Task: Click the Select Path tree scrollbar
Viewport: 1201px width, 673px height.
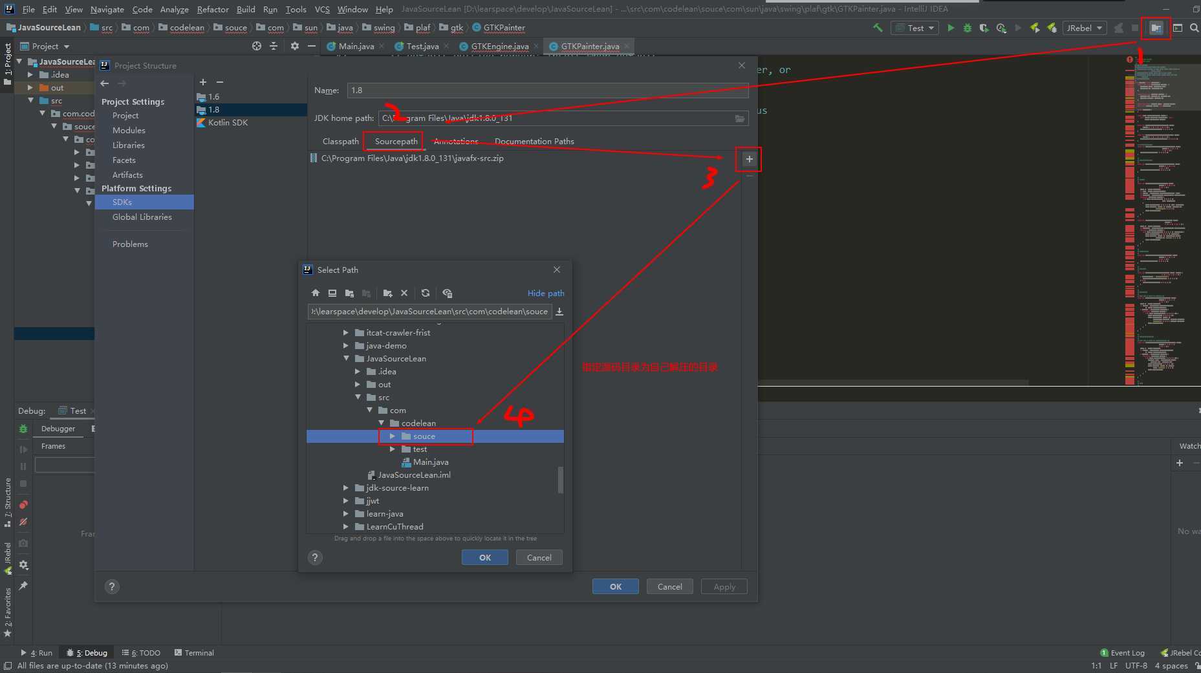Action: click(560, 480)
